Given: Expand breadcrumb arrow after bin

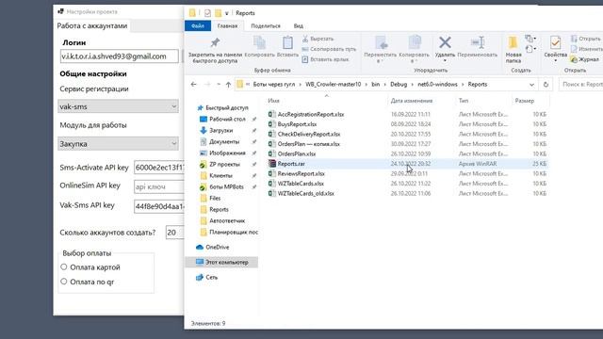Looking at the screenshot, I should 385,84.
